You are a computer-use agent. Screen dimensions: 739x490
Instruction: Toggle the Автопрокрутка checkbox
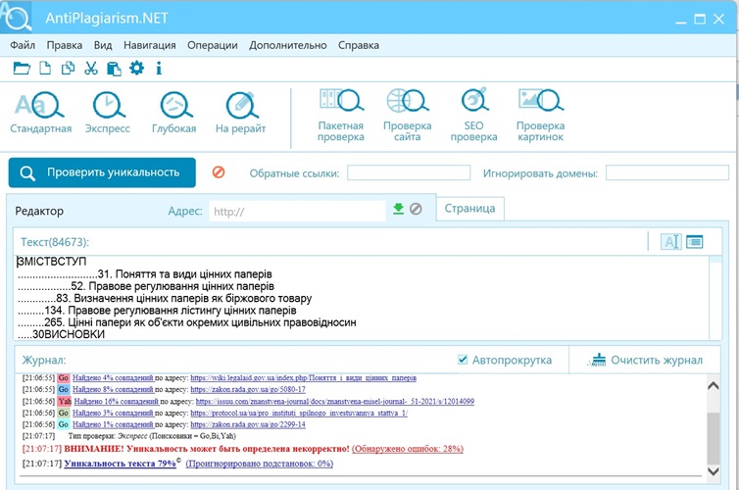(x=463, y=360)
